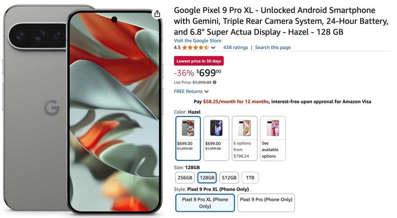Click the share icon above product image
The height and width of the screenshot is (218, 397).
click(157, 14)
